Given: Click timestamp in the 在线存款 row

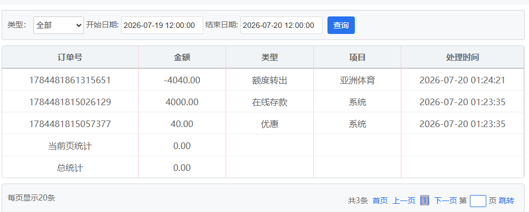Looking at the screenshot, I should tap(462, 102).
